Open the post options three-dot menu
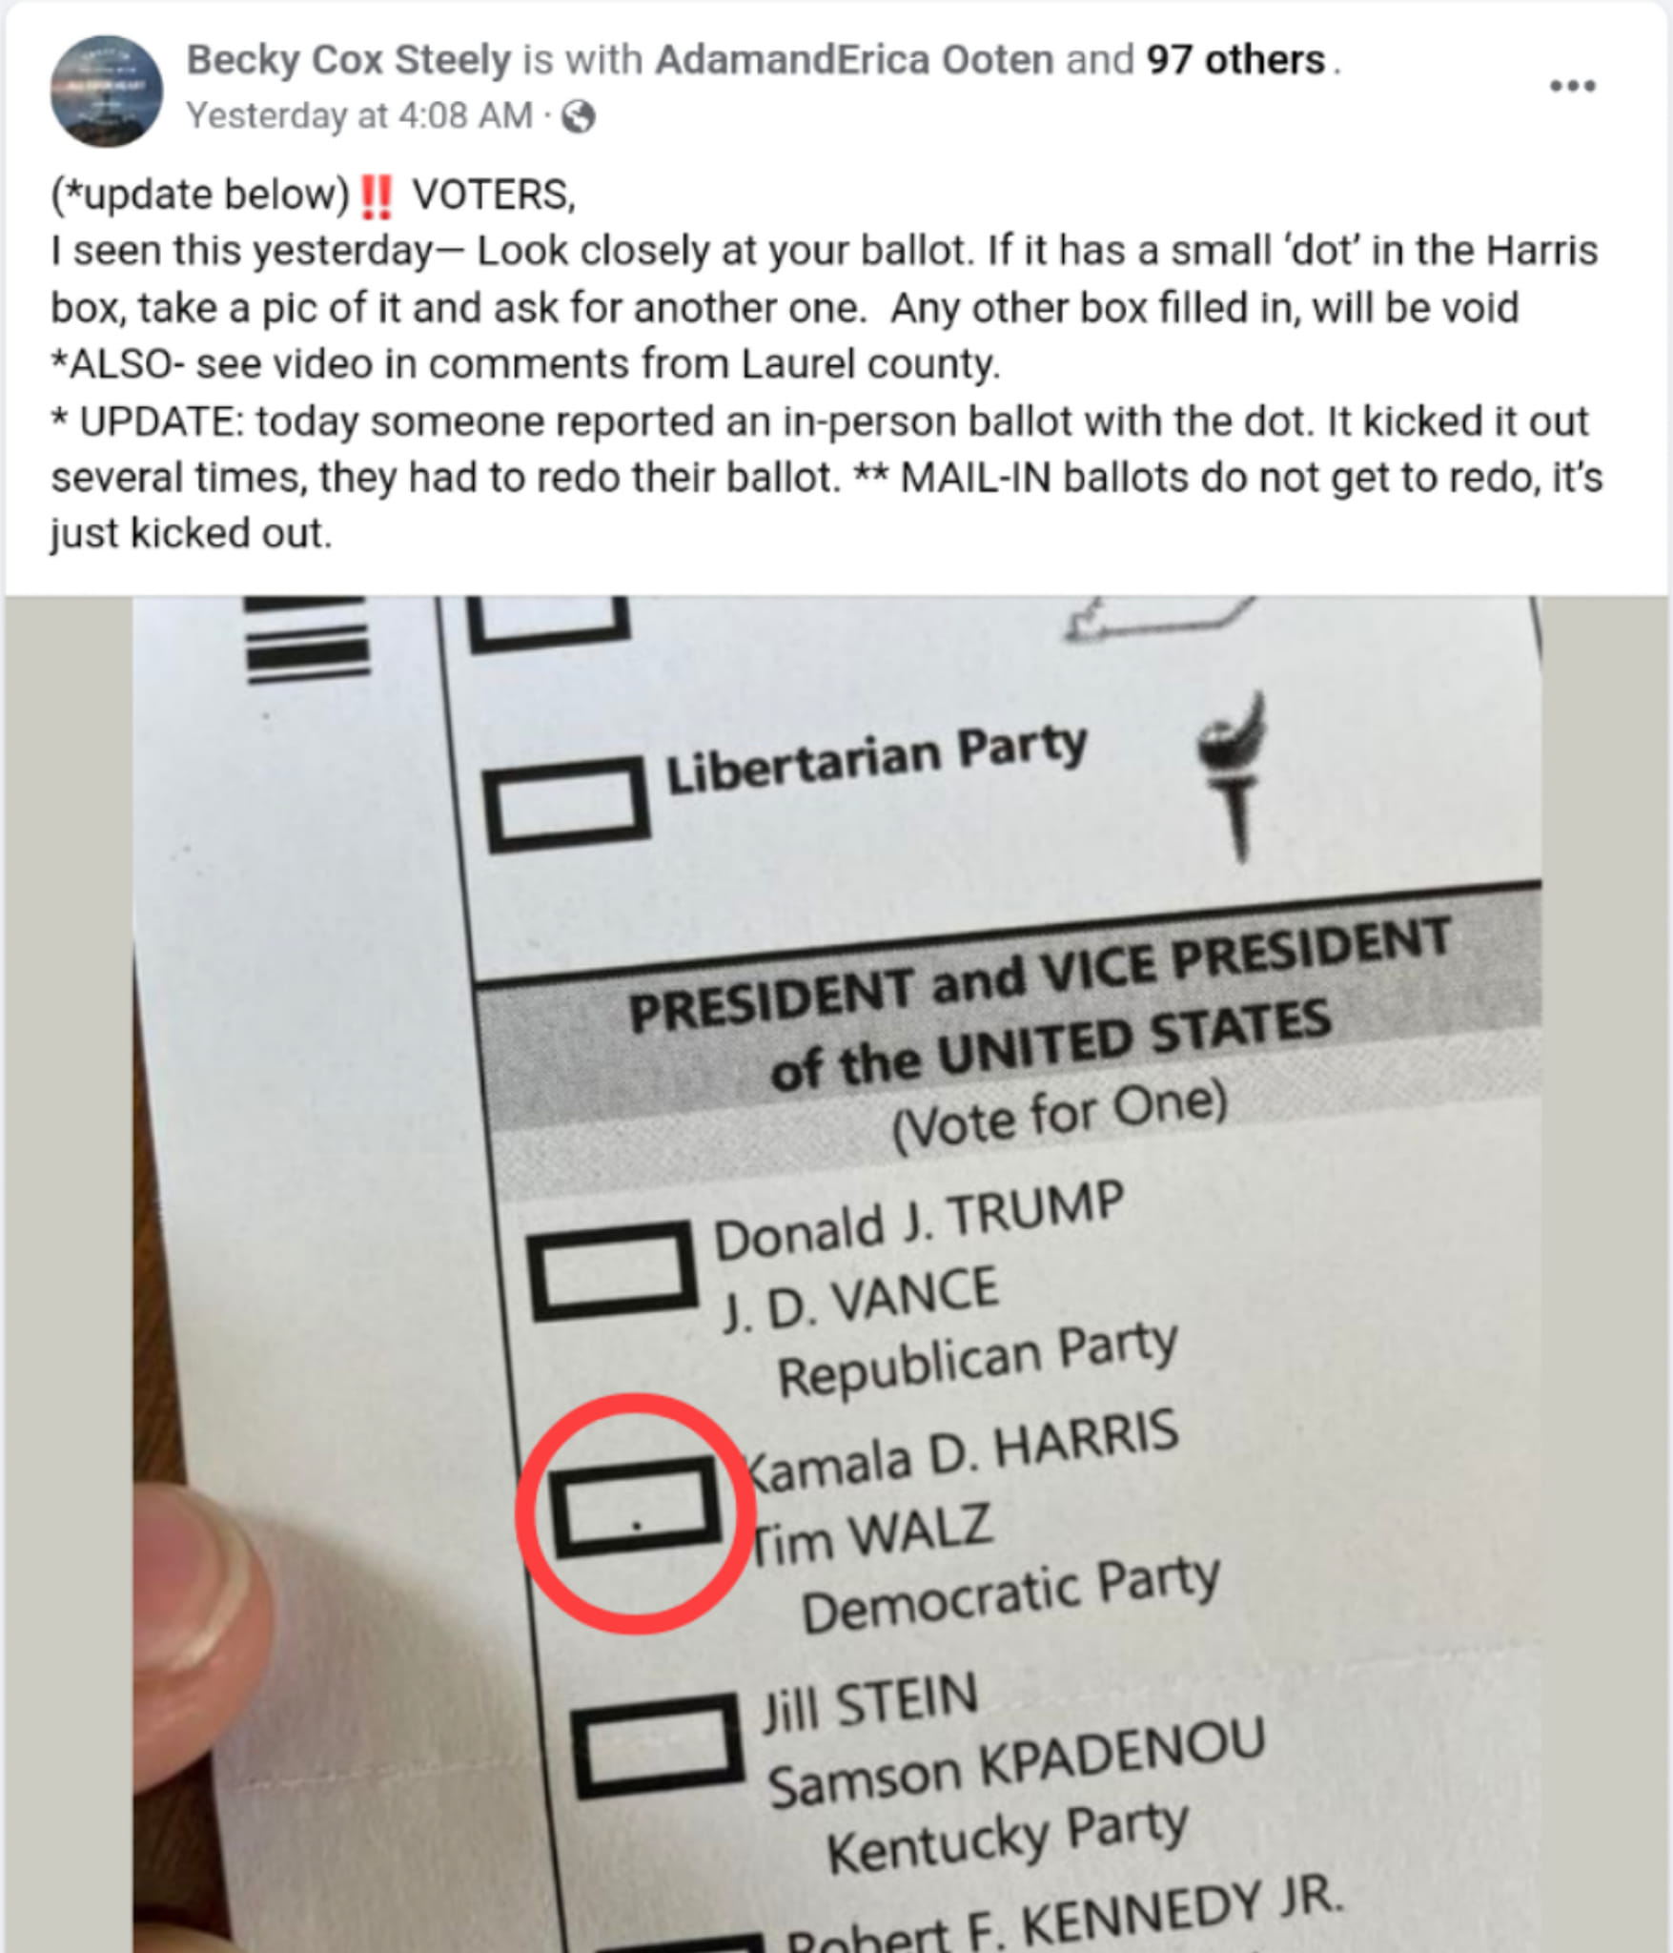The width and height of the screenshot is (1673, 1953). [x=1572, y=87]
